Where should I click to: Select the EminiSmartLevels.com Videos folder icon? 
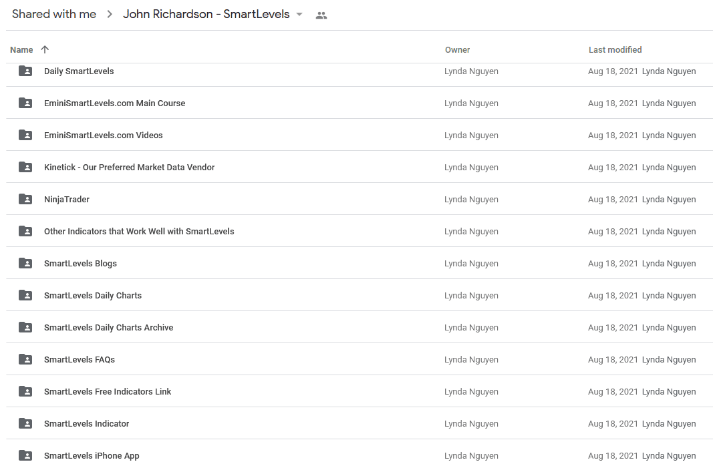[x=25, y=135]
